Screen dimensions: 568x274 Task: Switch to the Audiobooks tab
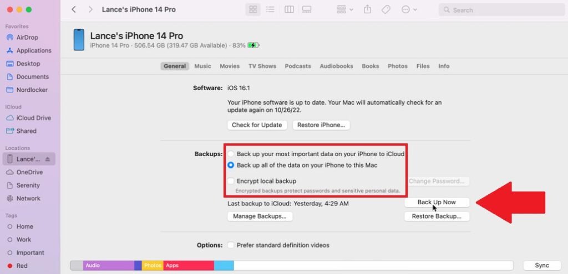[x=336, y=66]
